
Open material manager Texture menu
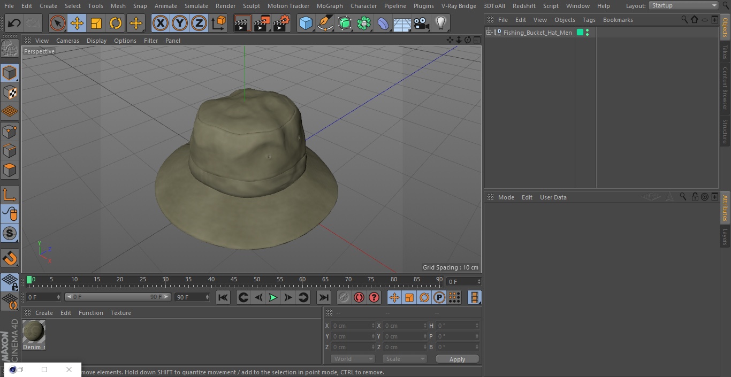[121, 313]
